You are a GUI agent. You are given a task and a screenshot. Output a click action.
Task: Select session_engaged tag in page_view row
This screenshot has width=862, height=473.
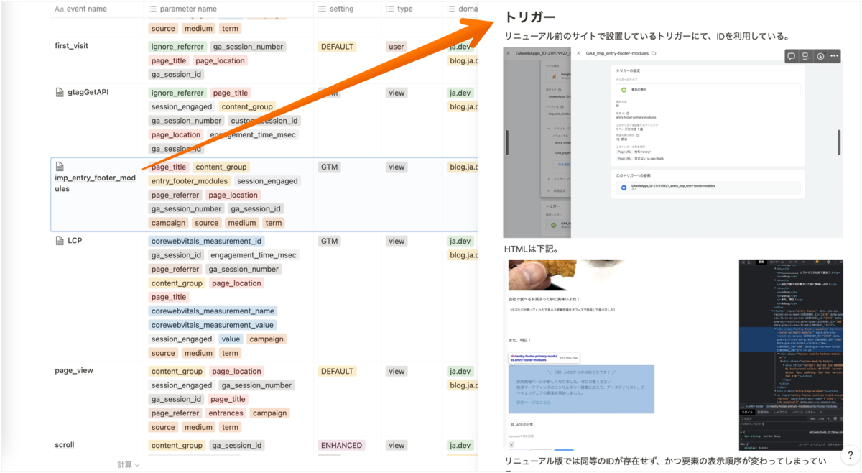182,385
